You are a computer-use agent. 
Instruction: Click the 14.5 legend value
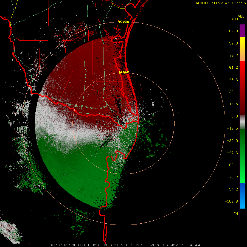(x=234, y=104)
